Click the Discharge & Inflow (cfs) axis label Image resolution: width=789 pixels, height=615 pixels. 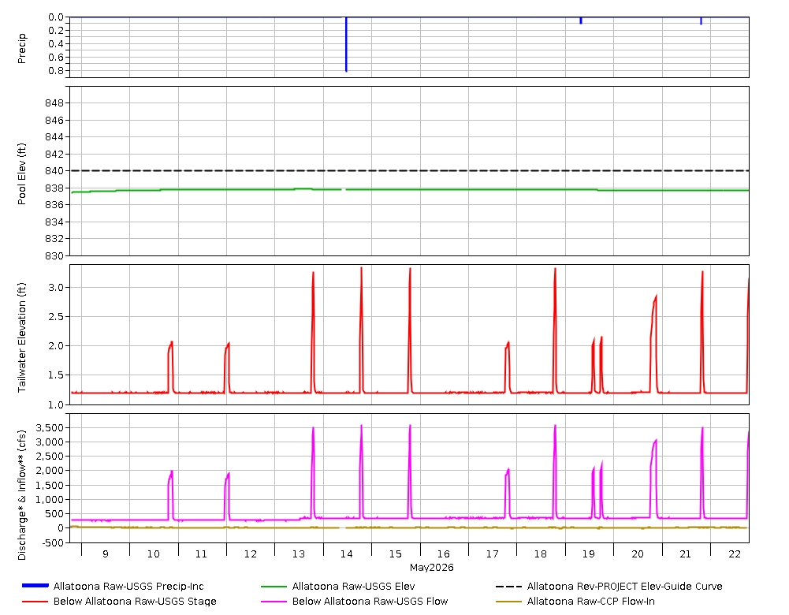[x=21, y=494]
